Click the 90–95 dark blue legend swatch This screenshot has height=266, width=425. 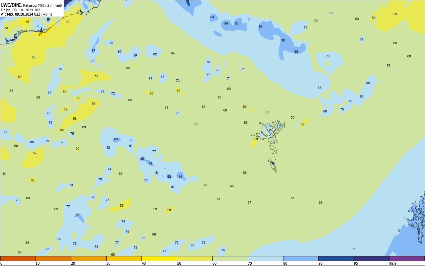tap(336, 258)
